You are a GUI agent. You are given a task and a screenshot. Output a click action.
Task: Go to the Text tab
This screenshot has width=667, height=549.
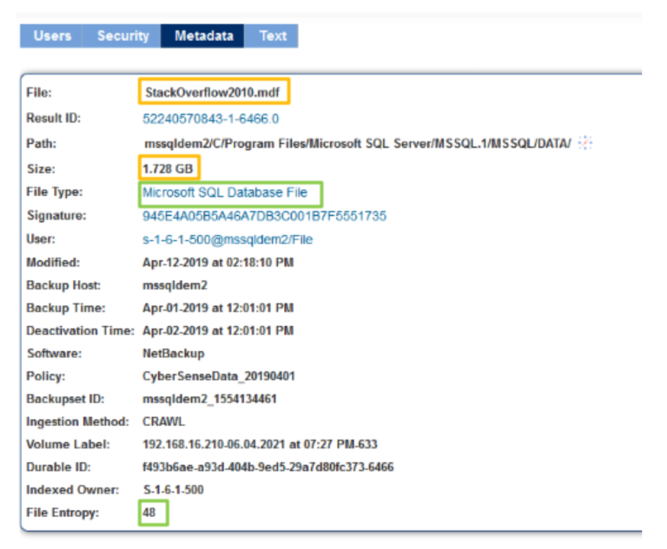tap(272, 36)
